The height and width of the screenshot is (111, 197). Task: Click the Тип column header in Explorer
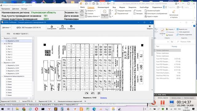(x=158, y=47)
